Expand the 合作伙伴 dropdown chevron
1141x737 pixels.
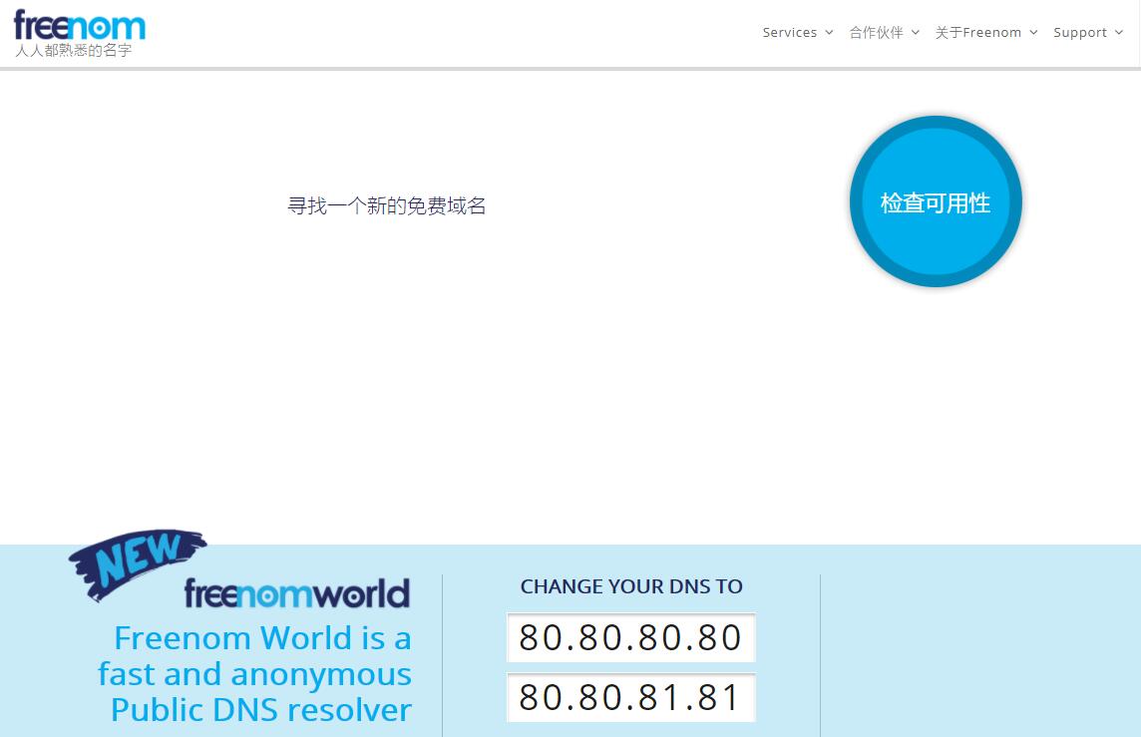click(x=916, y=33)
